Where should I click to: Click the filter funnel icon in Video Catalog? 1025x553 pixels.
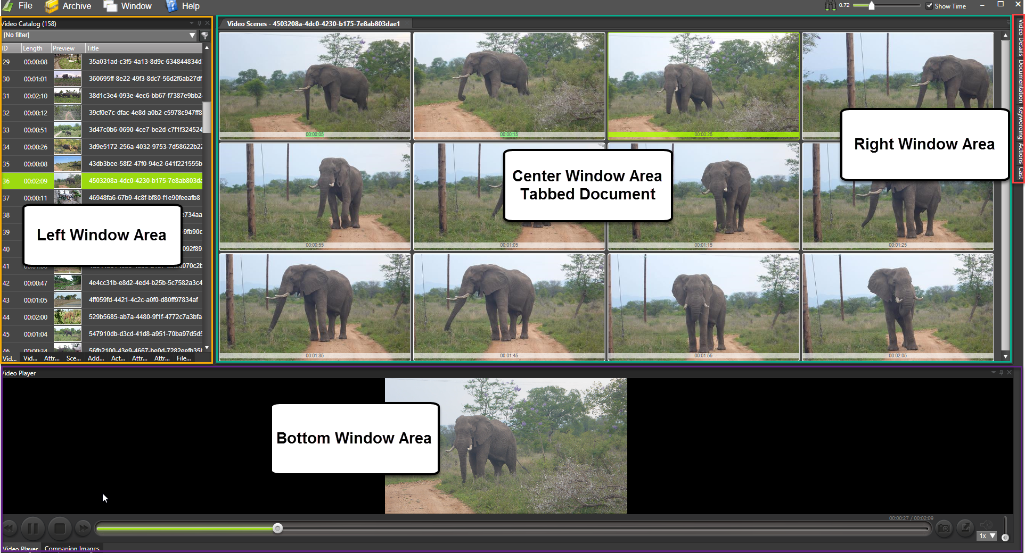pos(204,36)
